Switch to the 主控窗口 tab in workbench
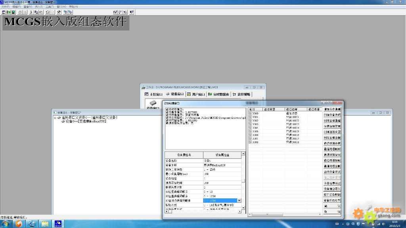Viewport: 406px width, 228px height. point(154,94)
